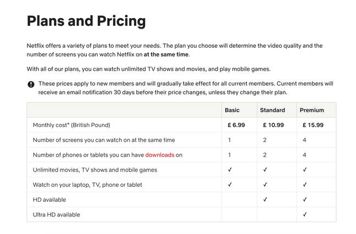Click the Plans and Pricing heading
The height and width of the screenshot is (234, 356).
tap(86, 21)
